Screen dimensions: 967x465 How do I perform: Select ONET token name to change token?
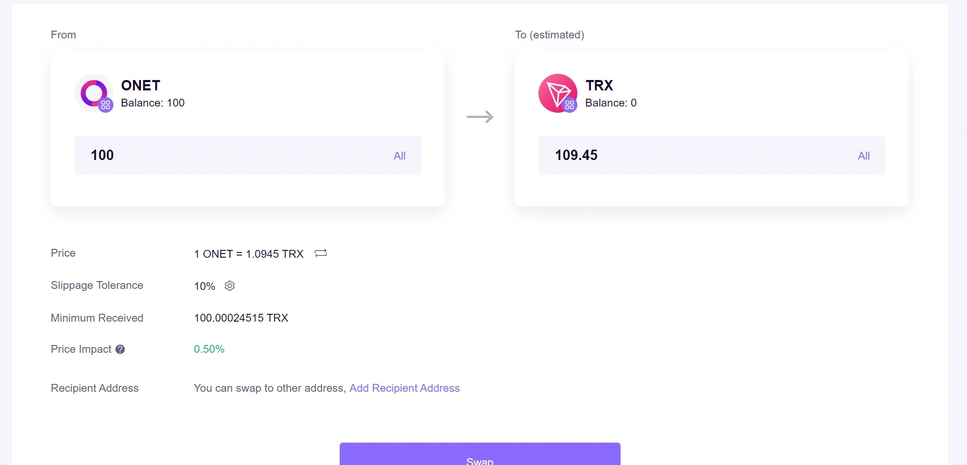click(140, 85)
